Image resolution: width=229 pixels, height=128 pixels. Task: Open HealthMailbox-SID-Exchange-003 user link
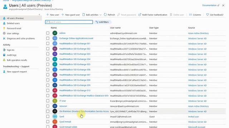point(75,54)
